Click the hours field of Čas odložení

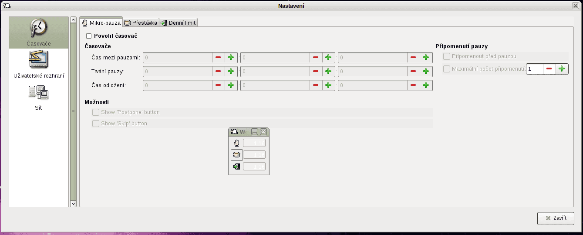[178, 85]
